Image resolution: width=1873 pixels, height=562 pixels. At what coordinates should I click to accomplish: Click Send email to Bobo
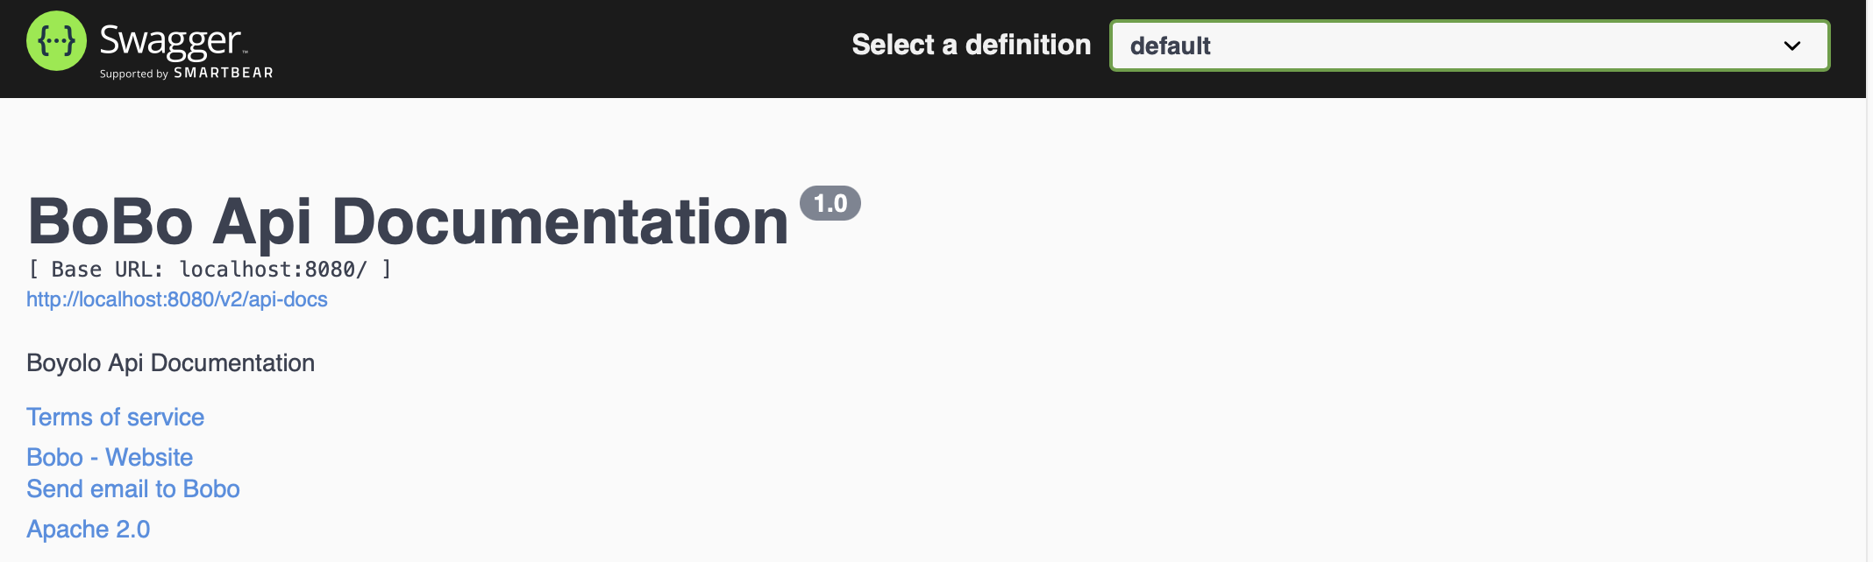click(x=133, y=489)
